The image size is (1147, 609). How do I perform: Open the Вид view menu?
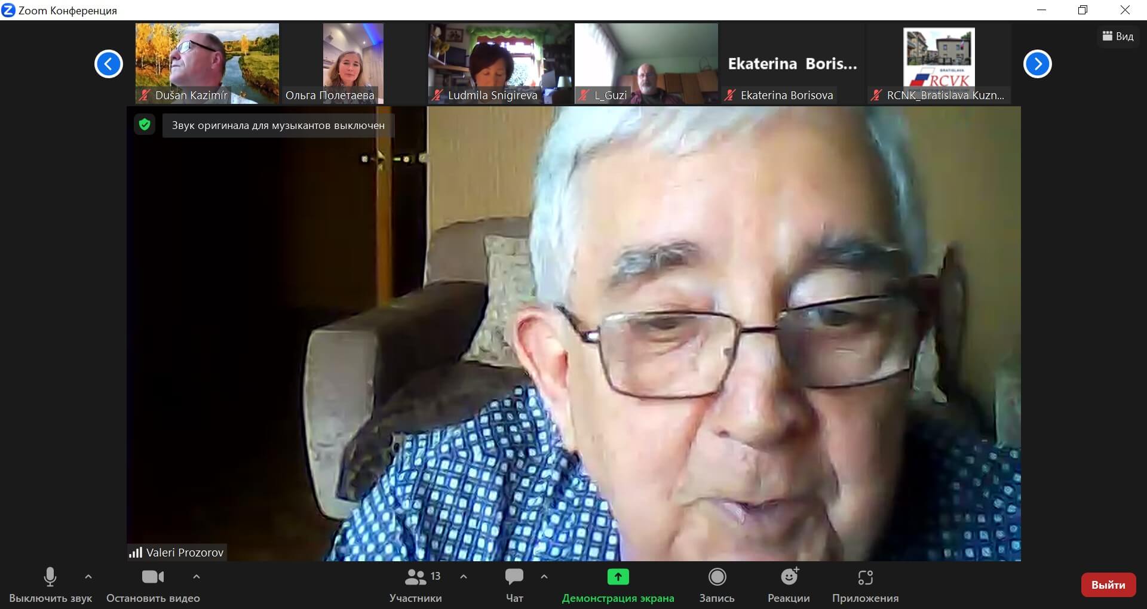pos(1118,36)
